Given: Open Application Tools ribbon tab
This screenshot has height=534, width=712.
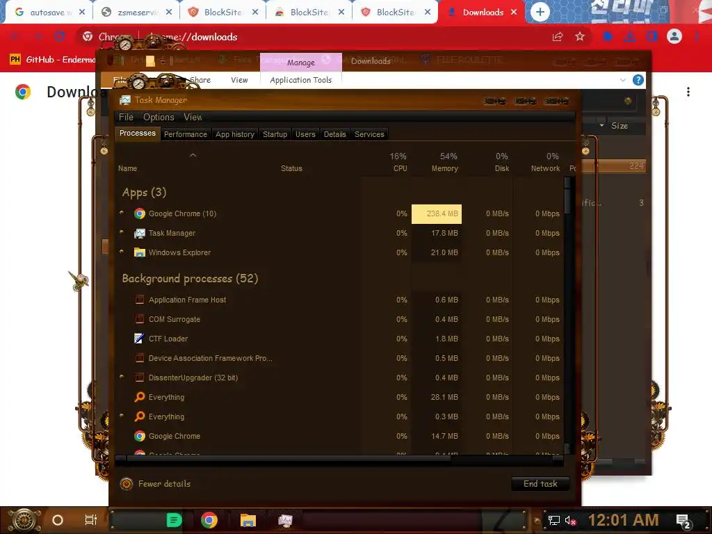Looking at the screenshot, I should pyautogui.click(x=300, y=81).
